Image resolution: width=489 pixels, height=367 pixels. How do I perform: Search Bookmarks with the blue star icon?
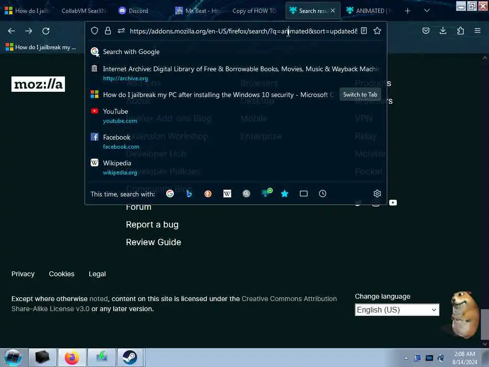285,194
